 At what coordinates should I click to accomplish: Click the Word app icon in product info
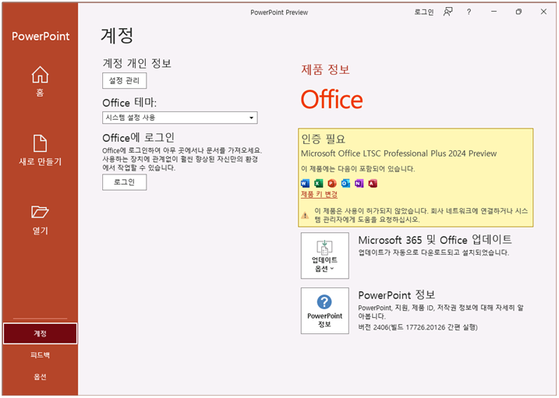pyautogui.click(x=305, y=183)
